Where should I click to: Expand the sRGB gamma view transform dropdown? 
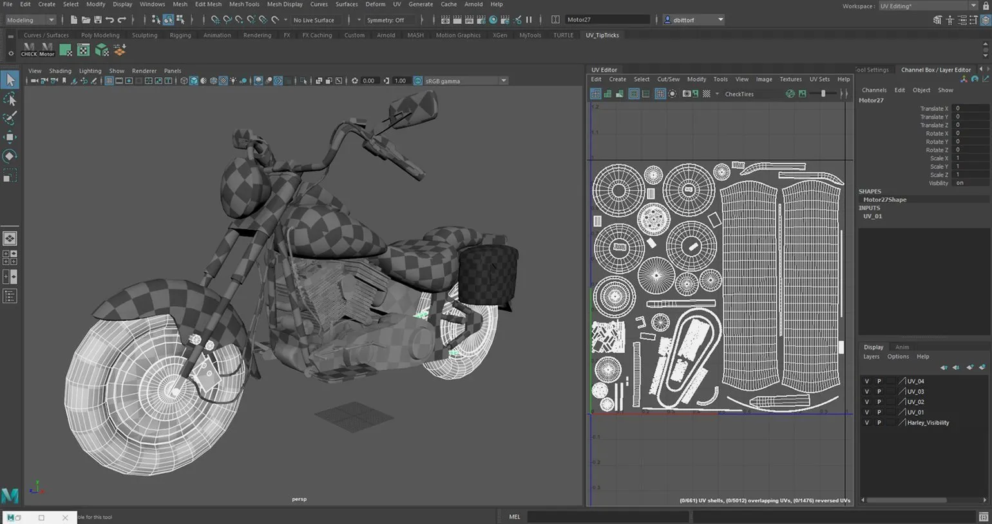coord(503,81)
